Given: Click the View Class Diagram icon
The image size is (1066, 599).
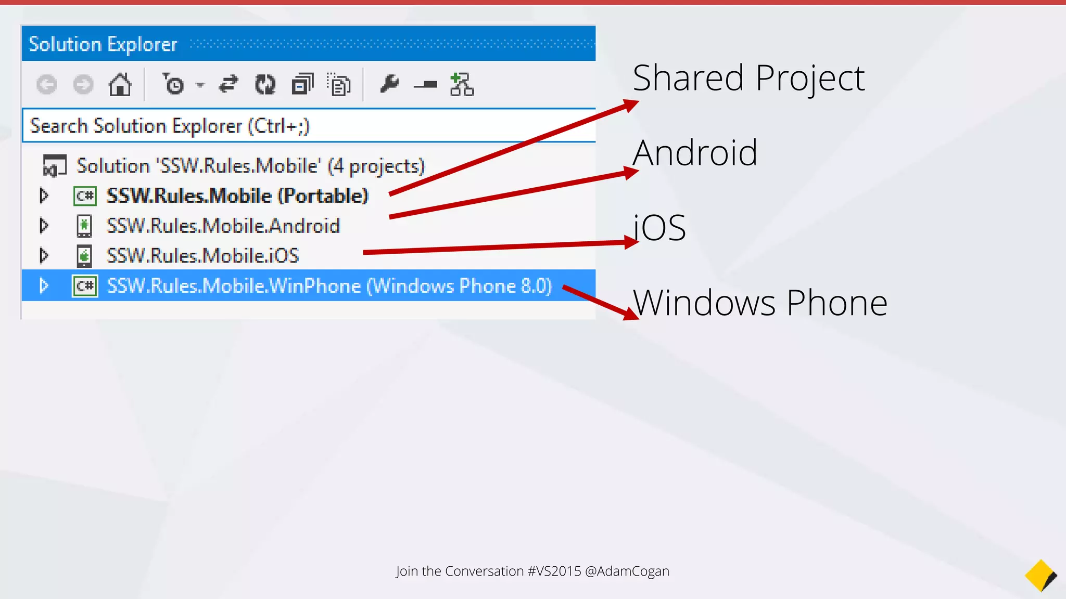Looking at the screenshot, I should [x=462, y=84].
